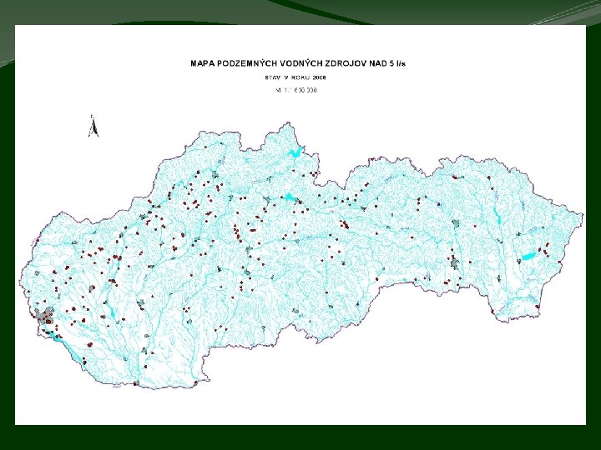Click the gray Bratislava city area on map
601x450 pixels.
click(x=44, y=316)
